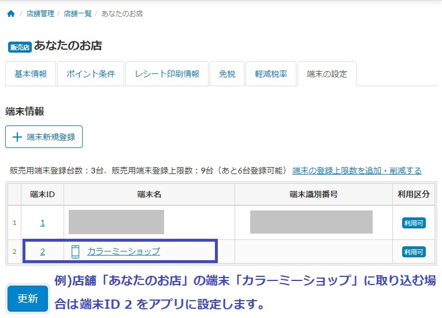The height and width of the screenshot is (318, 442).
Task: Switch to the 軽減税率 tab
Action: (271, 74)
